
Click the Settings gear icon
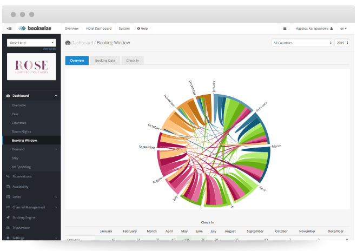[8, 238]
